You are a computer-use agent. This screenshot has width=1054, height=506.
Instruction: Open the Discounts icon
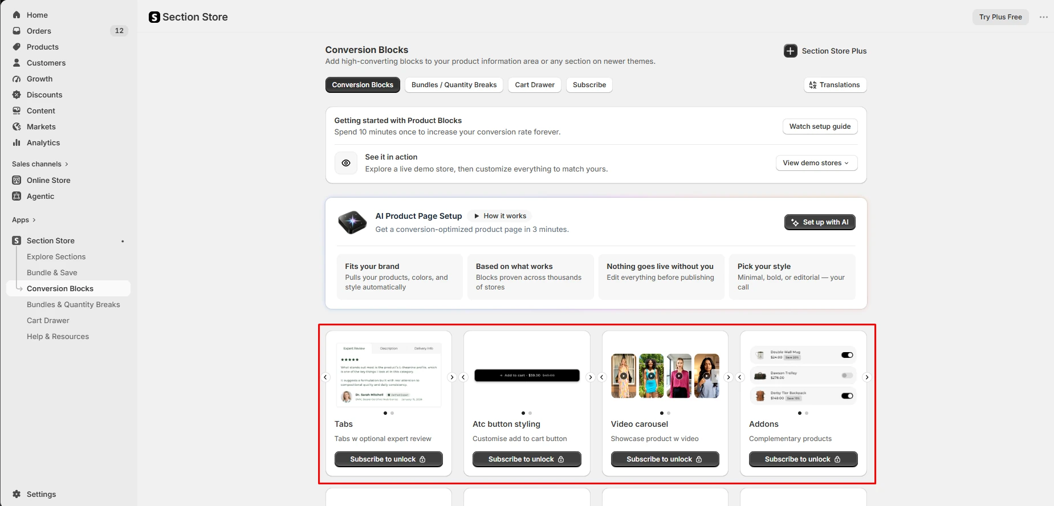[x=17, y=95]
